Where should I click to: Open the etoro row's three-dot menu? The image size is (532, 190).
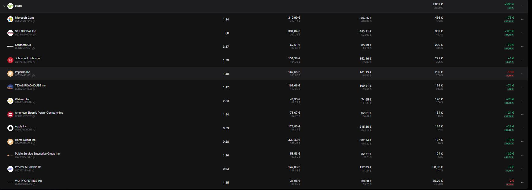[x=522, y=6]
